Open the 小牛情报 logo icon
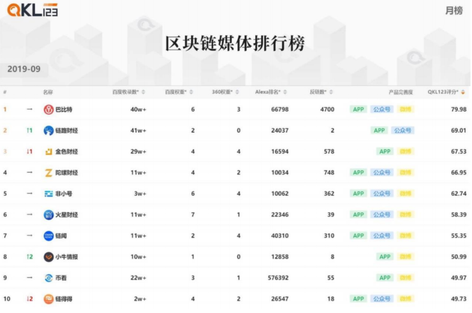Screen dimensions: 472x313 (48, 257)
